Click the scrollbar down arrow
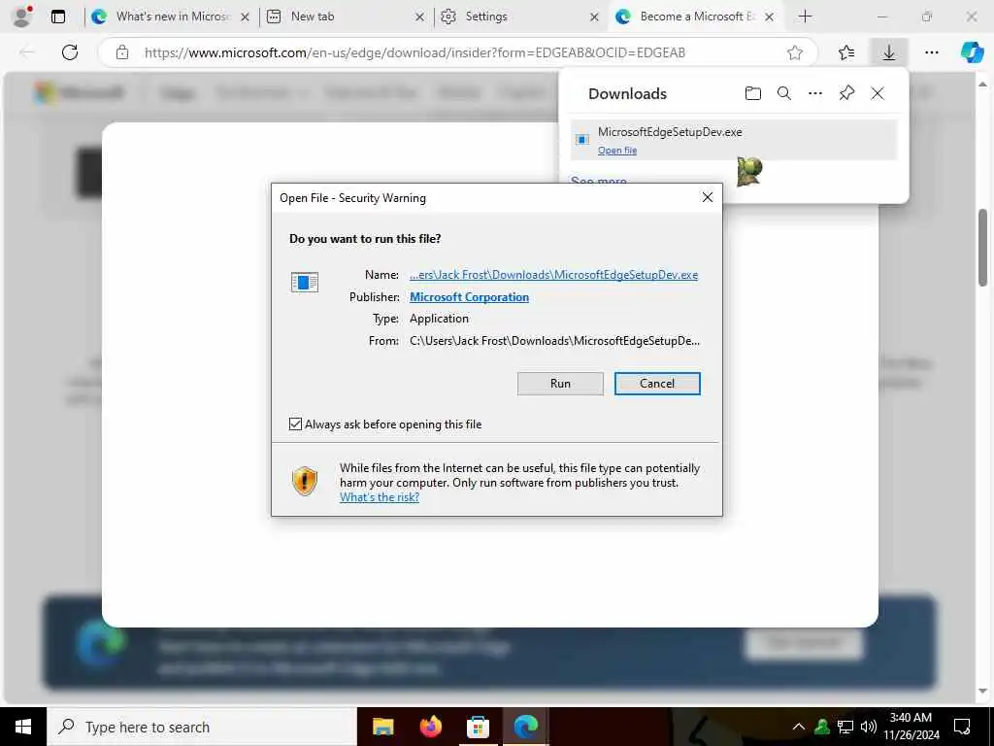 (x=982, y=691)
